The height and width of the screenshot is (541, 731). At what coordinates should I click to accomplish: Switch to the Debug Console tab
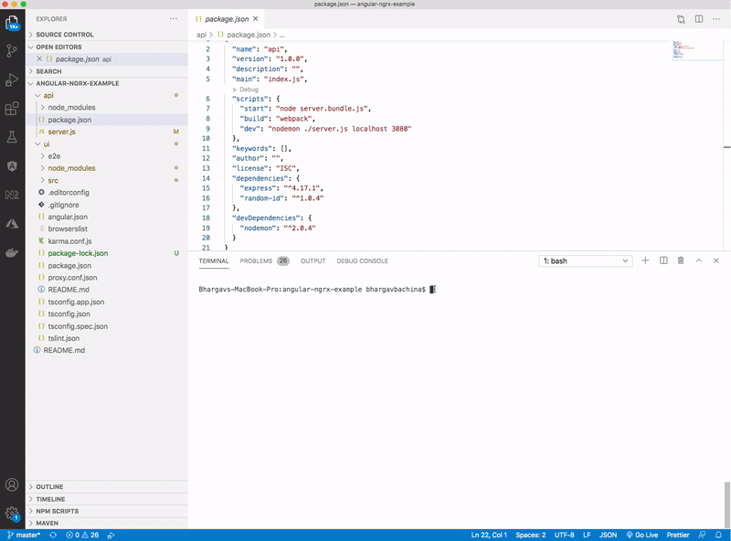(x=362, y=260)
